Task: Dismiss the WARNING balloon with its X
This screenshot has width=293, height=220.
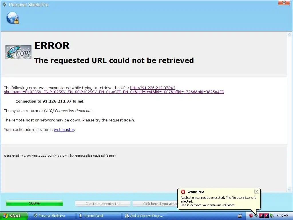Action: (257, 191)
